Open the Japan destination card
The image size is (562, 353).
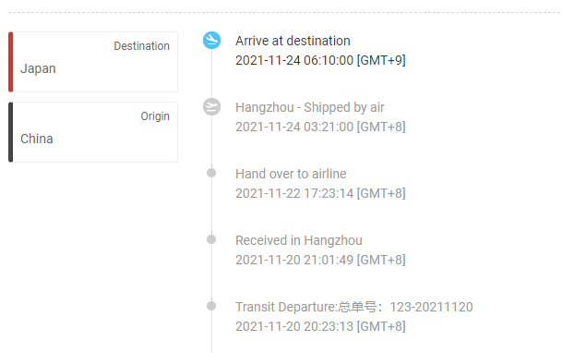(x=93, y=62)
